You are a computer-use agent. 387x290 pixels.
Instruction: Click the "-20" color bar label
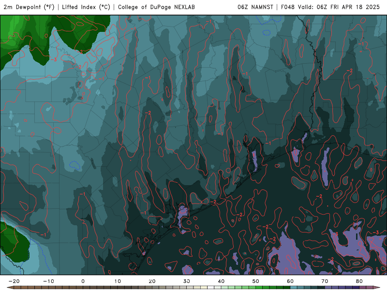pos(14,281)
